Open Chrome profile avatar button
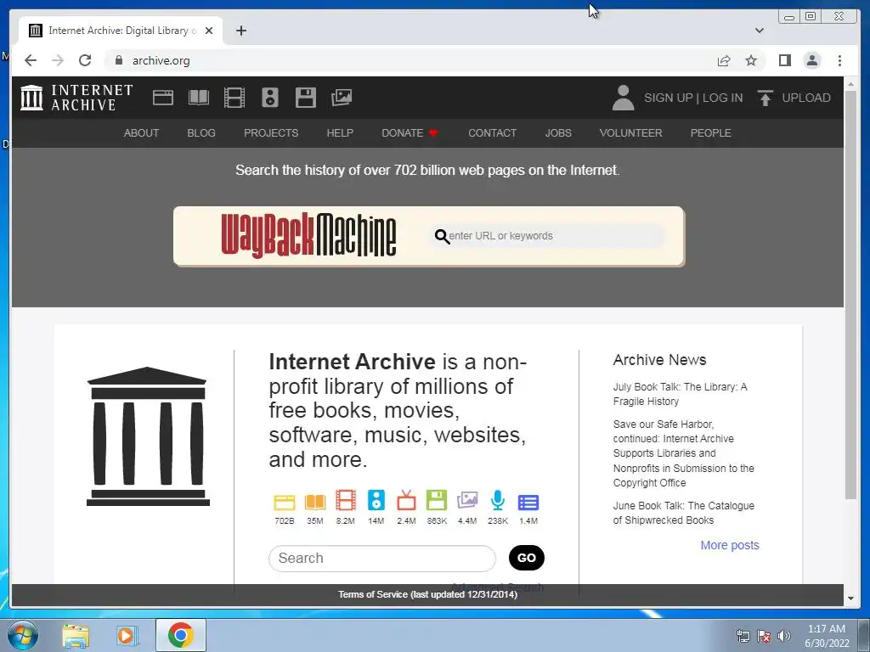Image resolution: width=870 pixels, height=652 pixels. (811, 60)
